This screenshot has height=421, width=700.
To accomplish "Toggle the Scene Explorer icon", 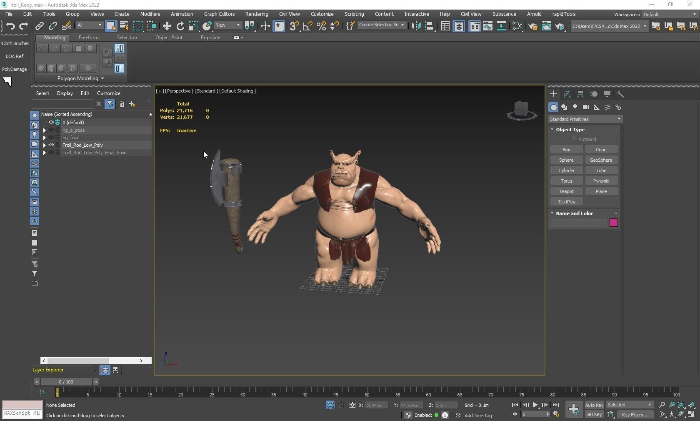I will (x=445, y=26).
